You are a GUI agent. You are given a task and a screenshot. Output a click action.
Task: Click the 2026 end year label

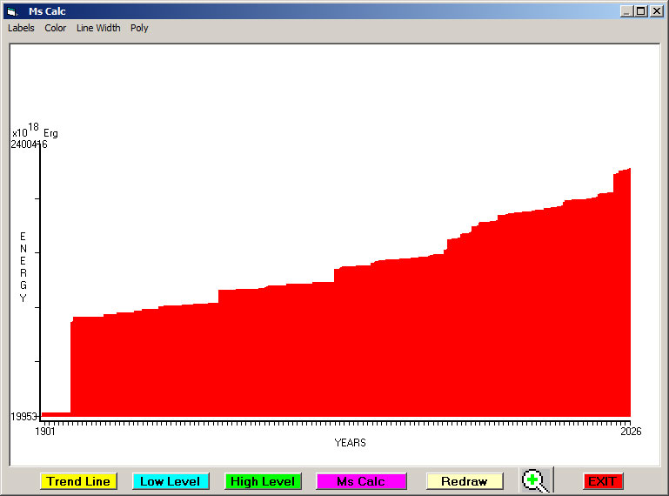point(630,432)
